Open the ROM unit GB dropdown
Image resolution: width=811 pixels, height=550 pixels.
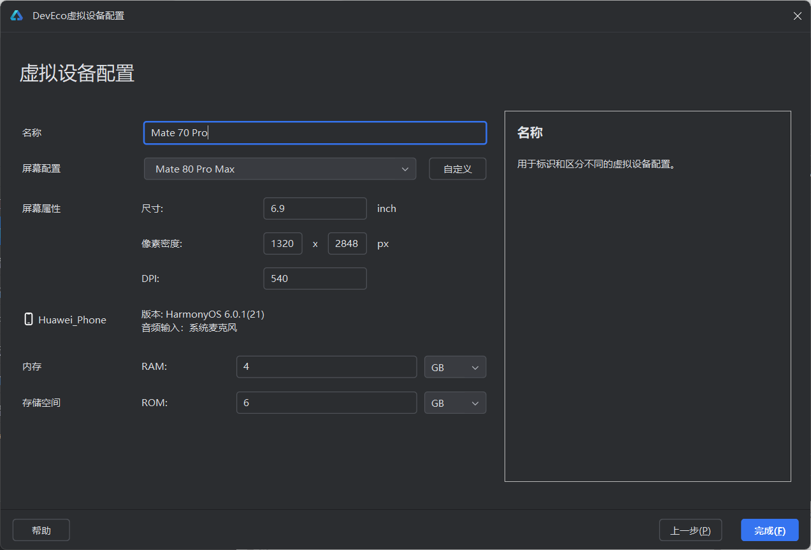click(455, 403)
